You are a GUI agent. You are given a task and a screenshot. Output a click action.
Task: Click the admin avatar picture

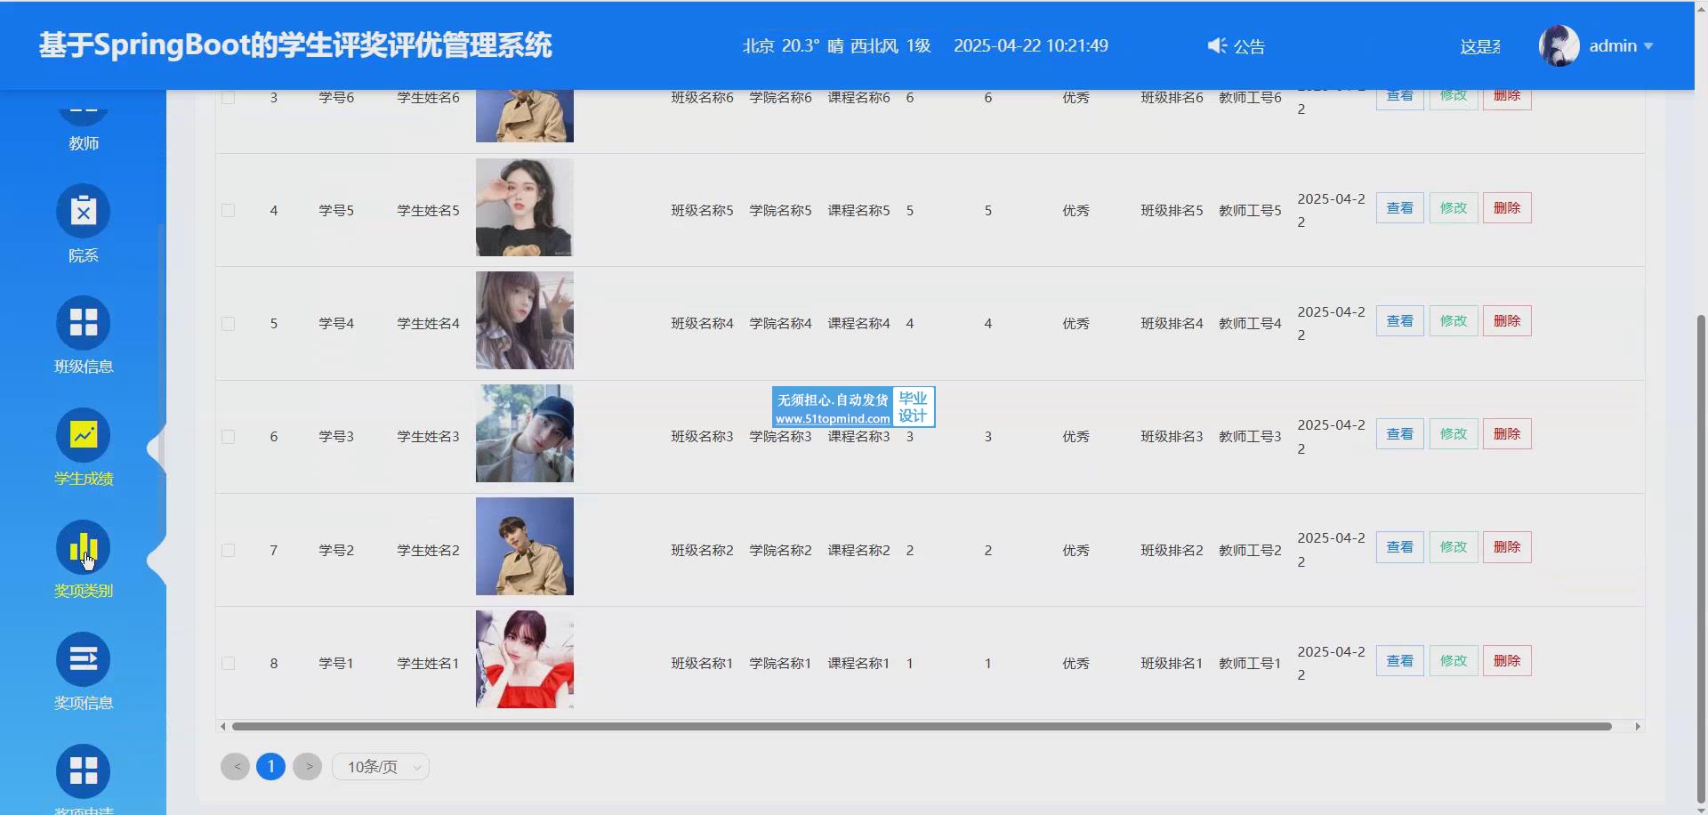(x=1559, y=45)
